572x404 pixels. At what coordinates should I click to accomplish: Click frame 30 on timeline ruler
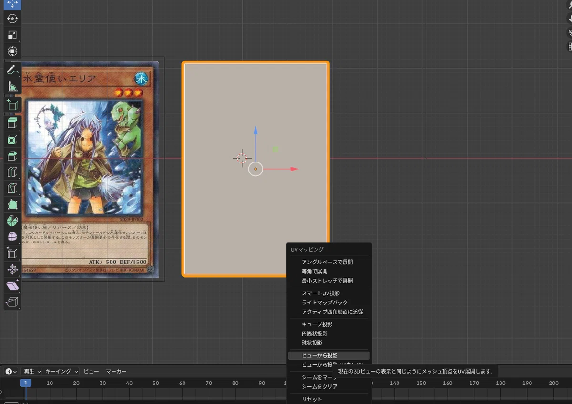[102, 383]
